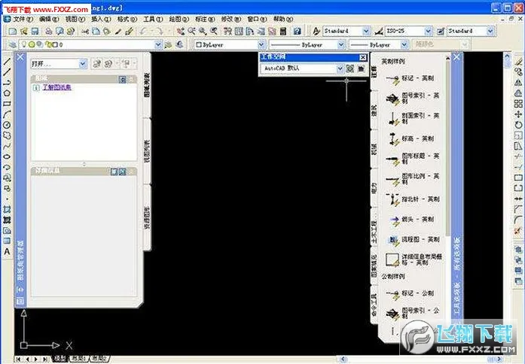Open the 帮助 (Help) menu
This screenshot has height=364, width=525.
283,19
